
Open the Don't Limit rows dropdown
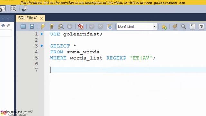point(137,26)
